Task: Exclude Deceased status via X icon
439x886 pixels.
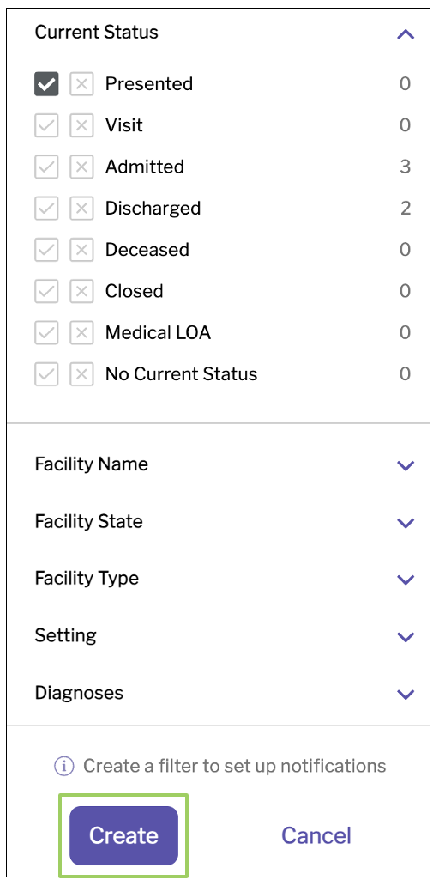Action: point(81,250)
